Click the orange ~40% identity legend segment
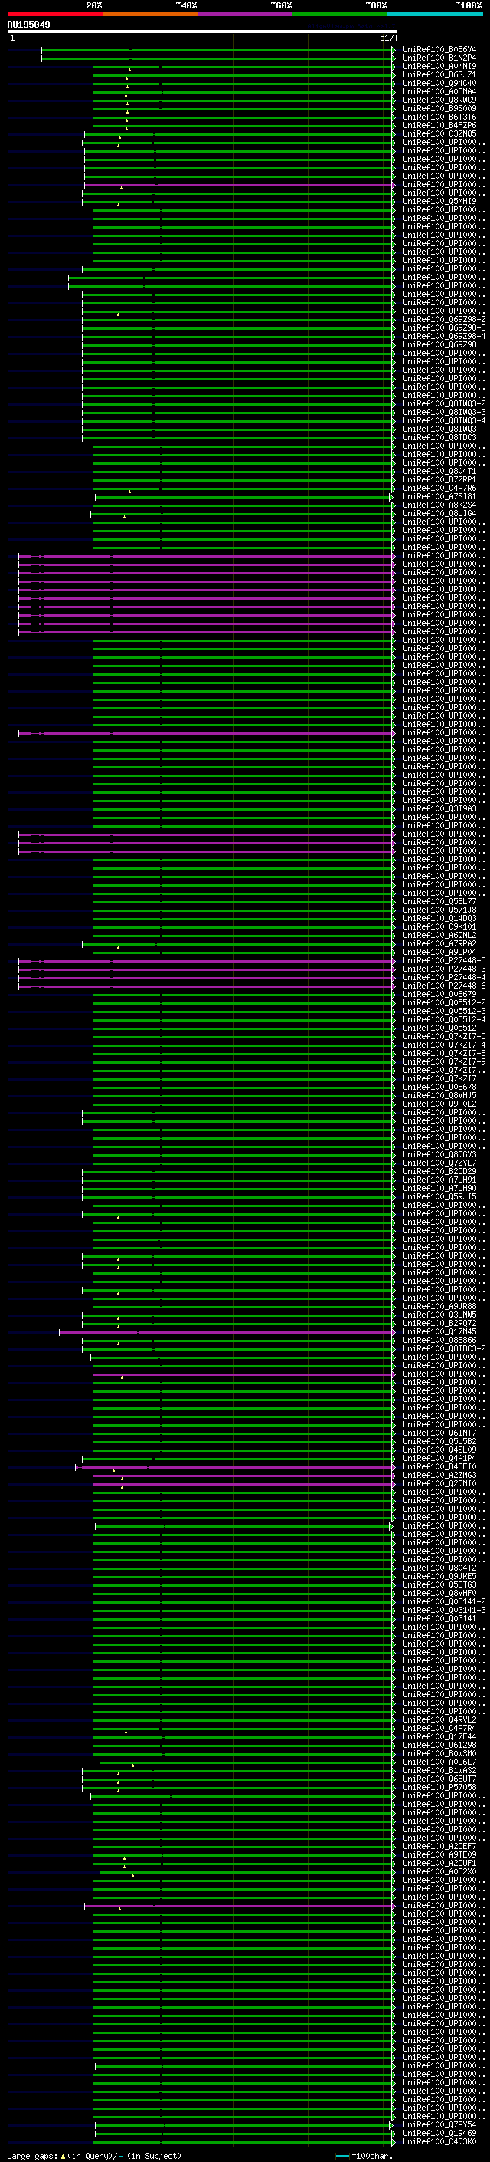The width and height of the screenshot is (490, 2162). click(150, 14)
